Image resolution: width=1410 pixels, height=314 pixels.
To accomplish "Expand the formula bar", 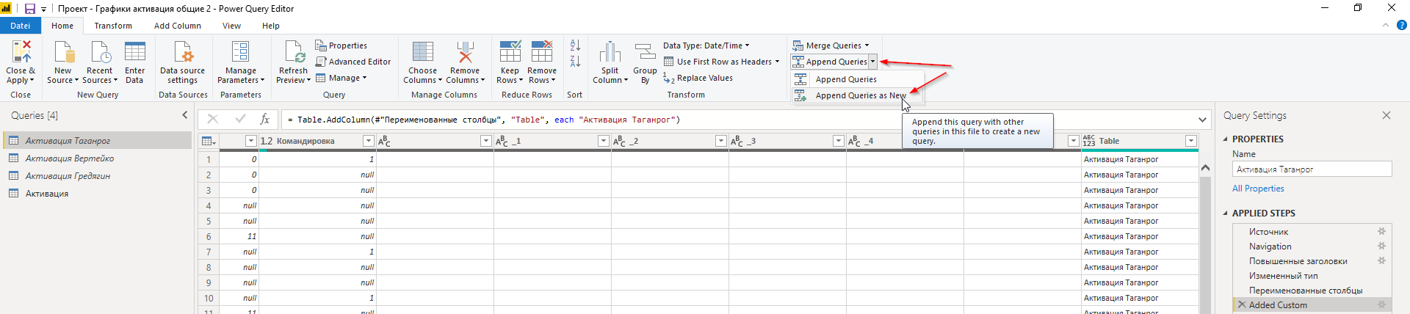I will (1202, 120).
